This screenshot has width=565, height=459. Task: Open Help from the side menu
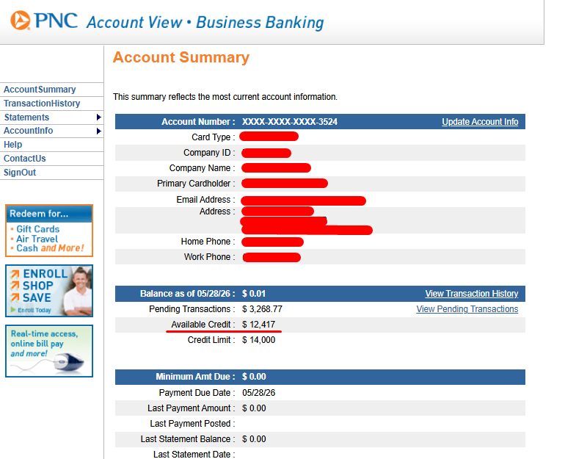pos(12,145)
